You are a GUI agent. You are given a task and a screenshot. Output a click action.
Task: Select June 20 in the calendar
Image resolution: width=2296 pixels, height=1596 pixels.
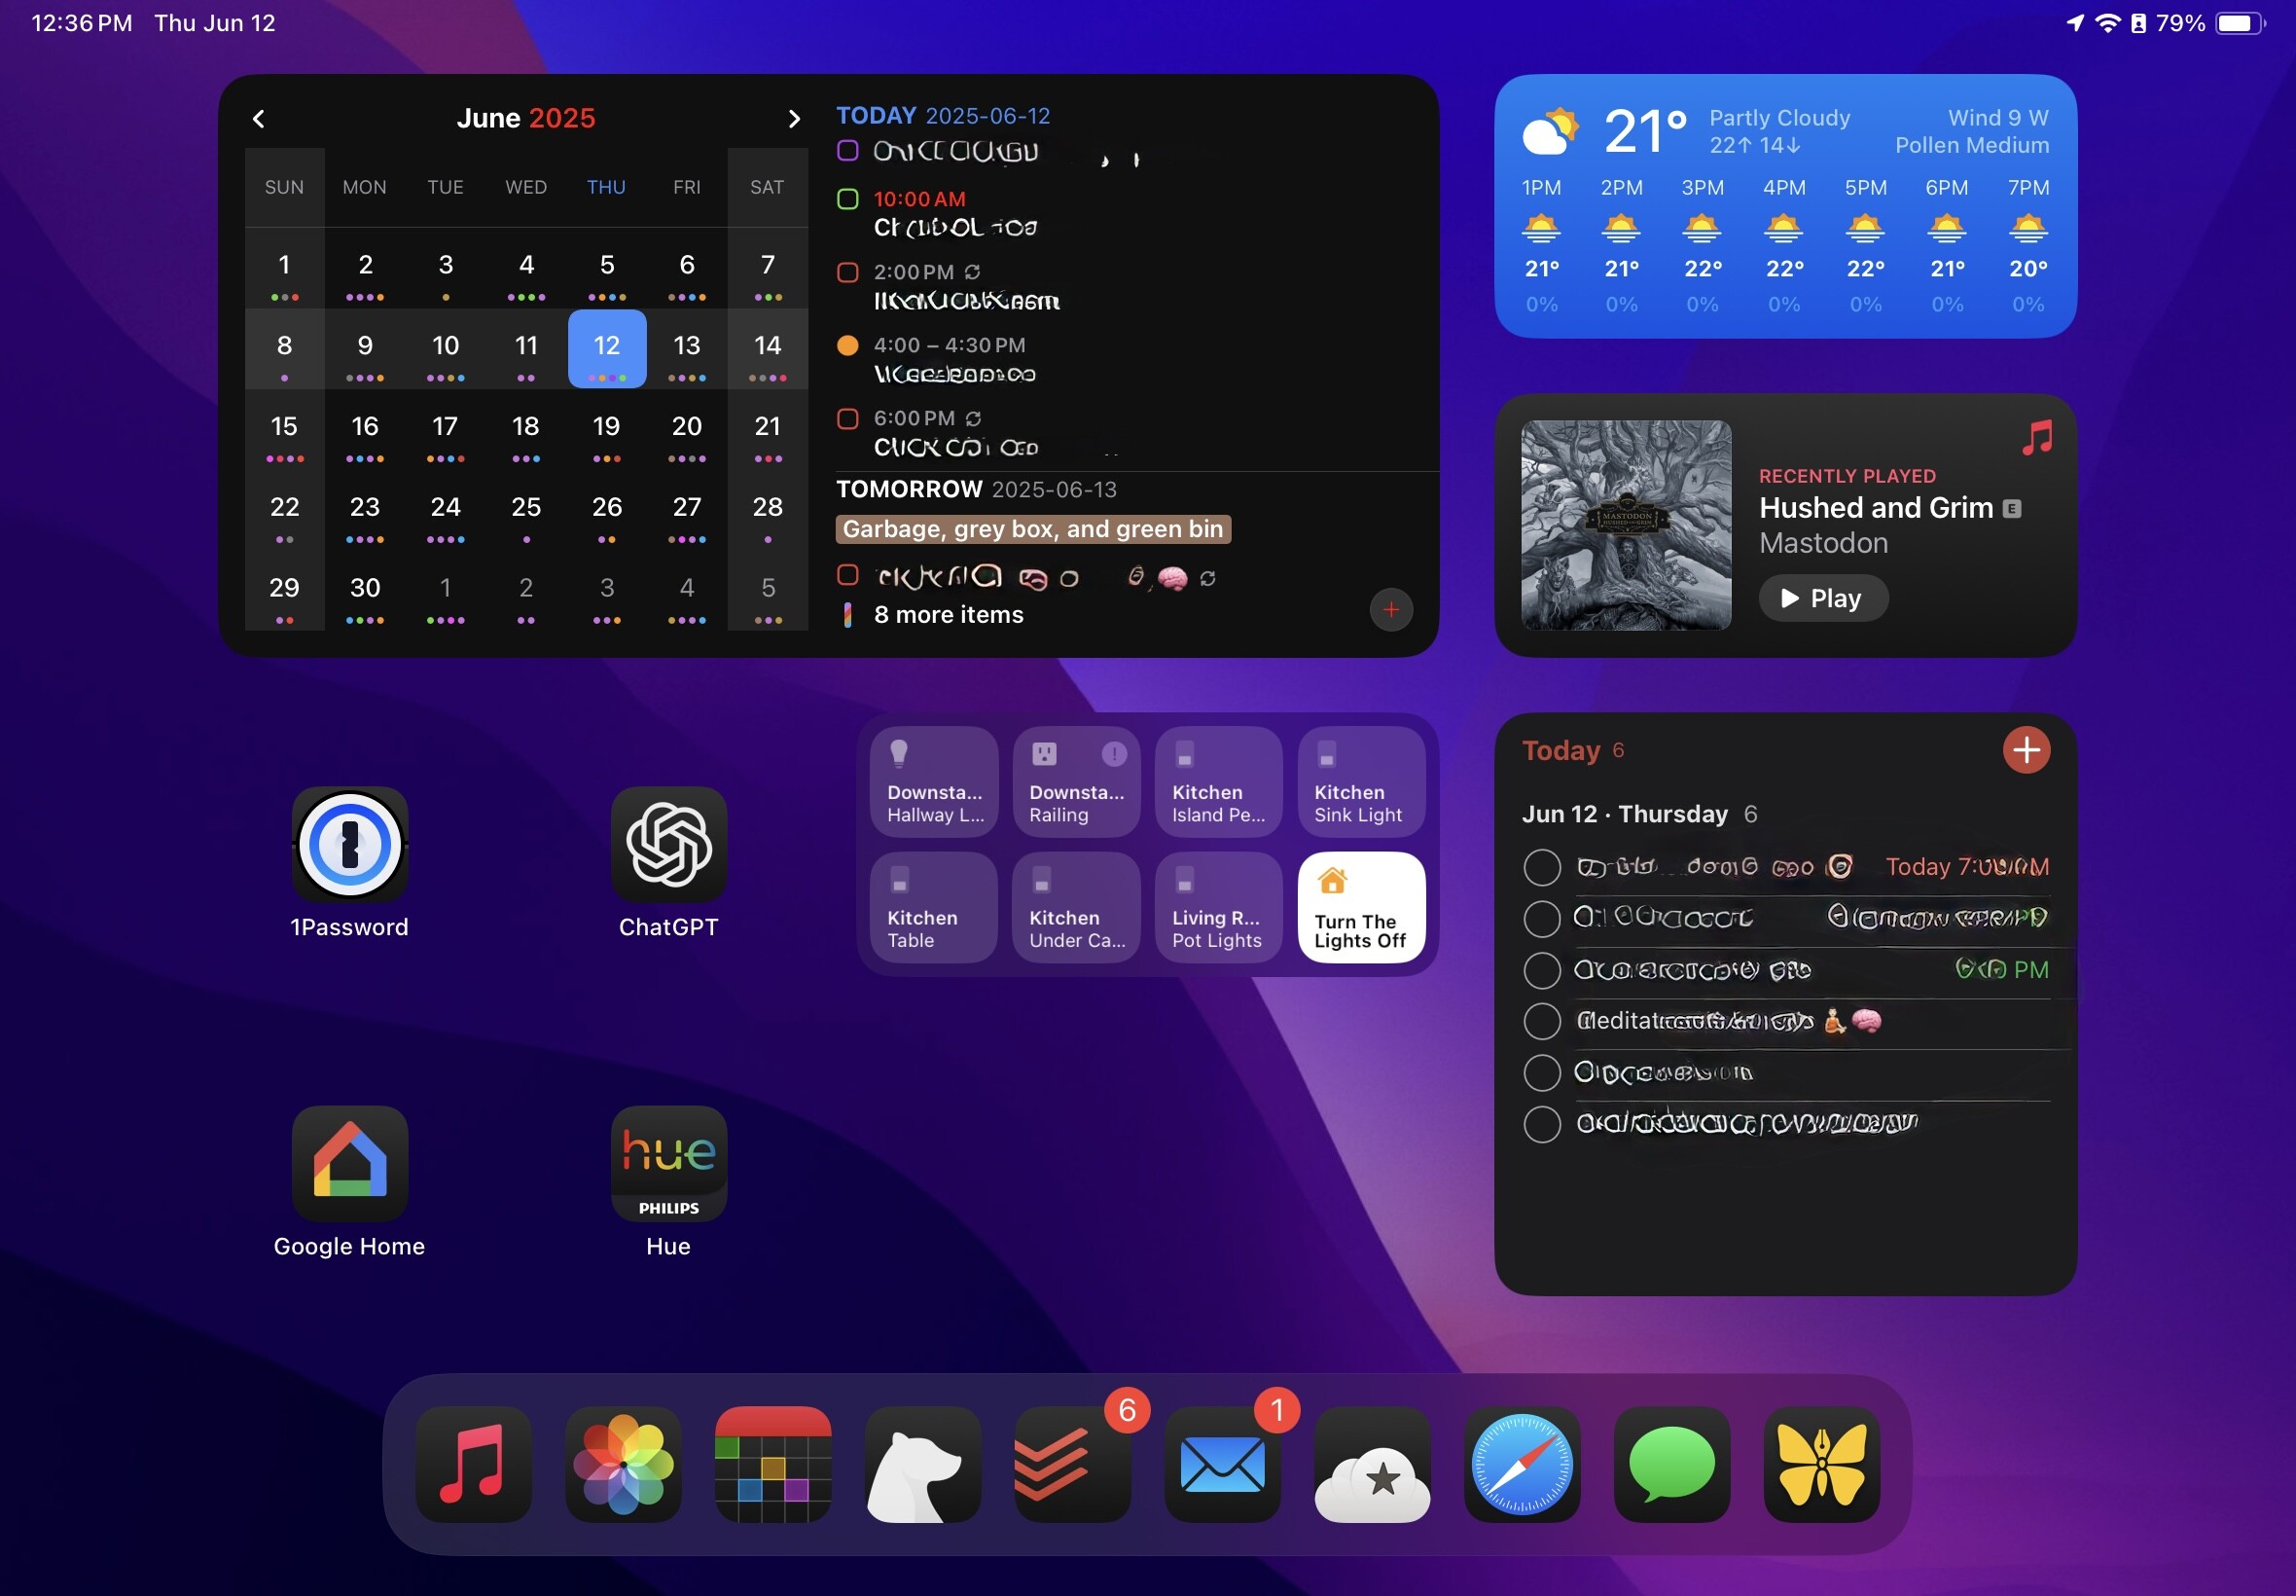tap(687, 429)
